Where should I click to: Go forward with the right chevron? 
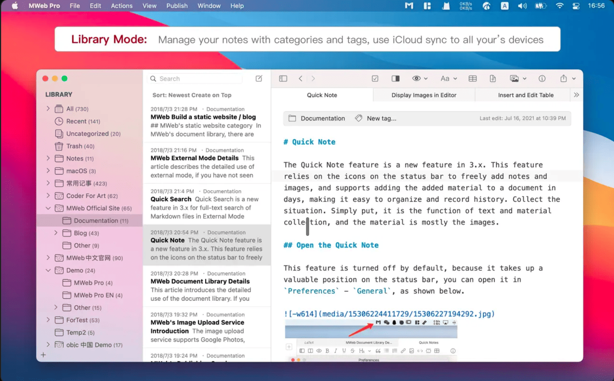(x=313, y=78)
